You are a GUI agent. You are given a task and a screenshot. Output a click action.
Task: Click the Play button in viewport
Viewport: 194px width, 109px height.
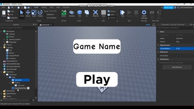pos(97,79)
